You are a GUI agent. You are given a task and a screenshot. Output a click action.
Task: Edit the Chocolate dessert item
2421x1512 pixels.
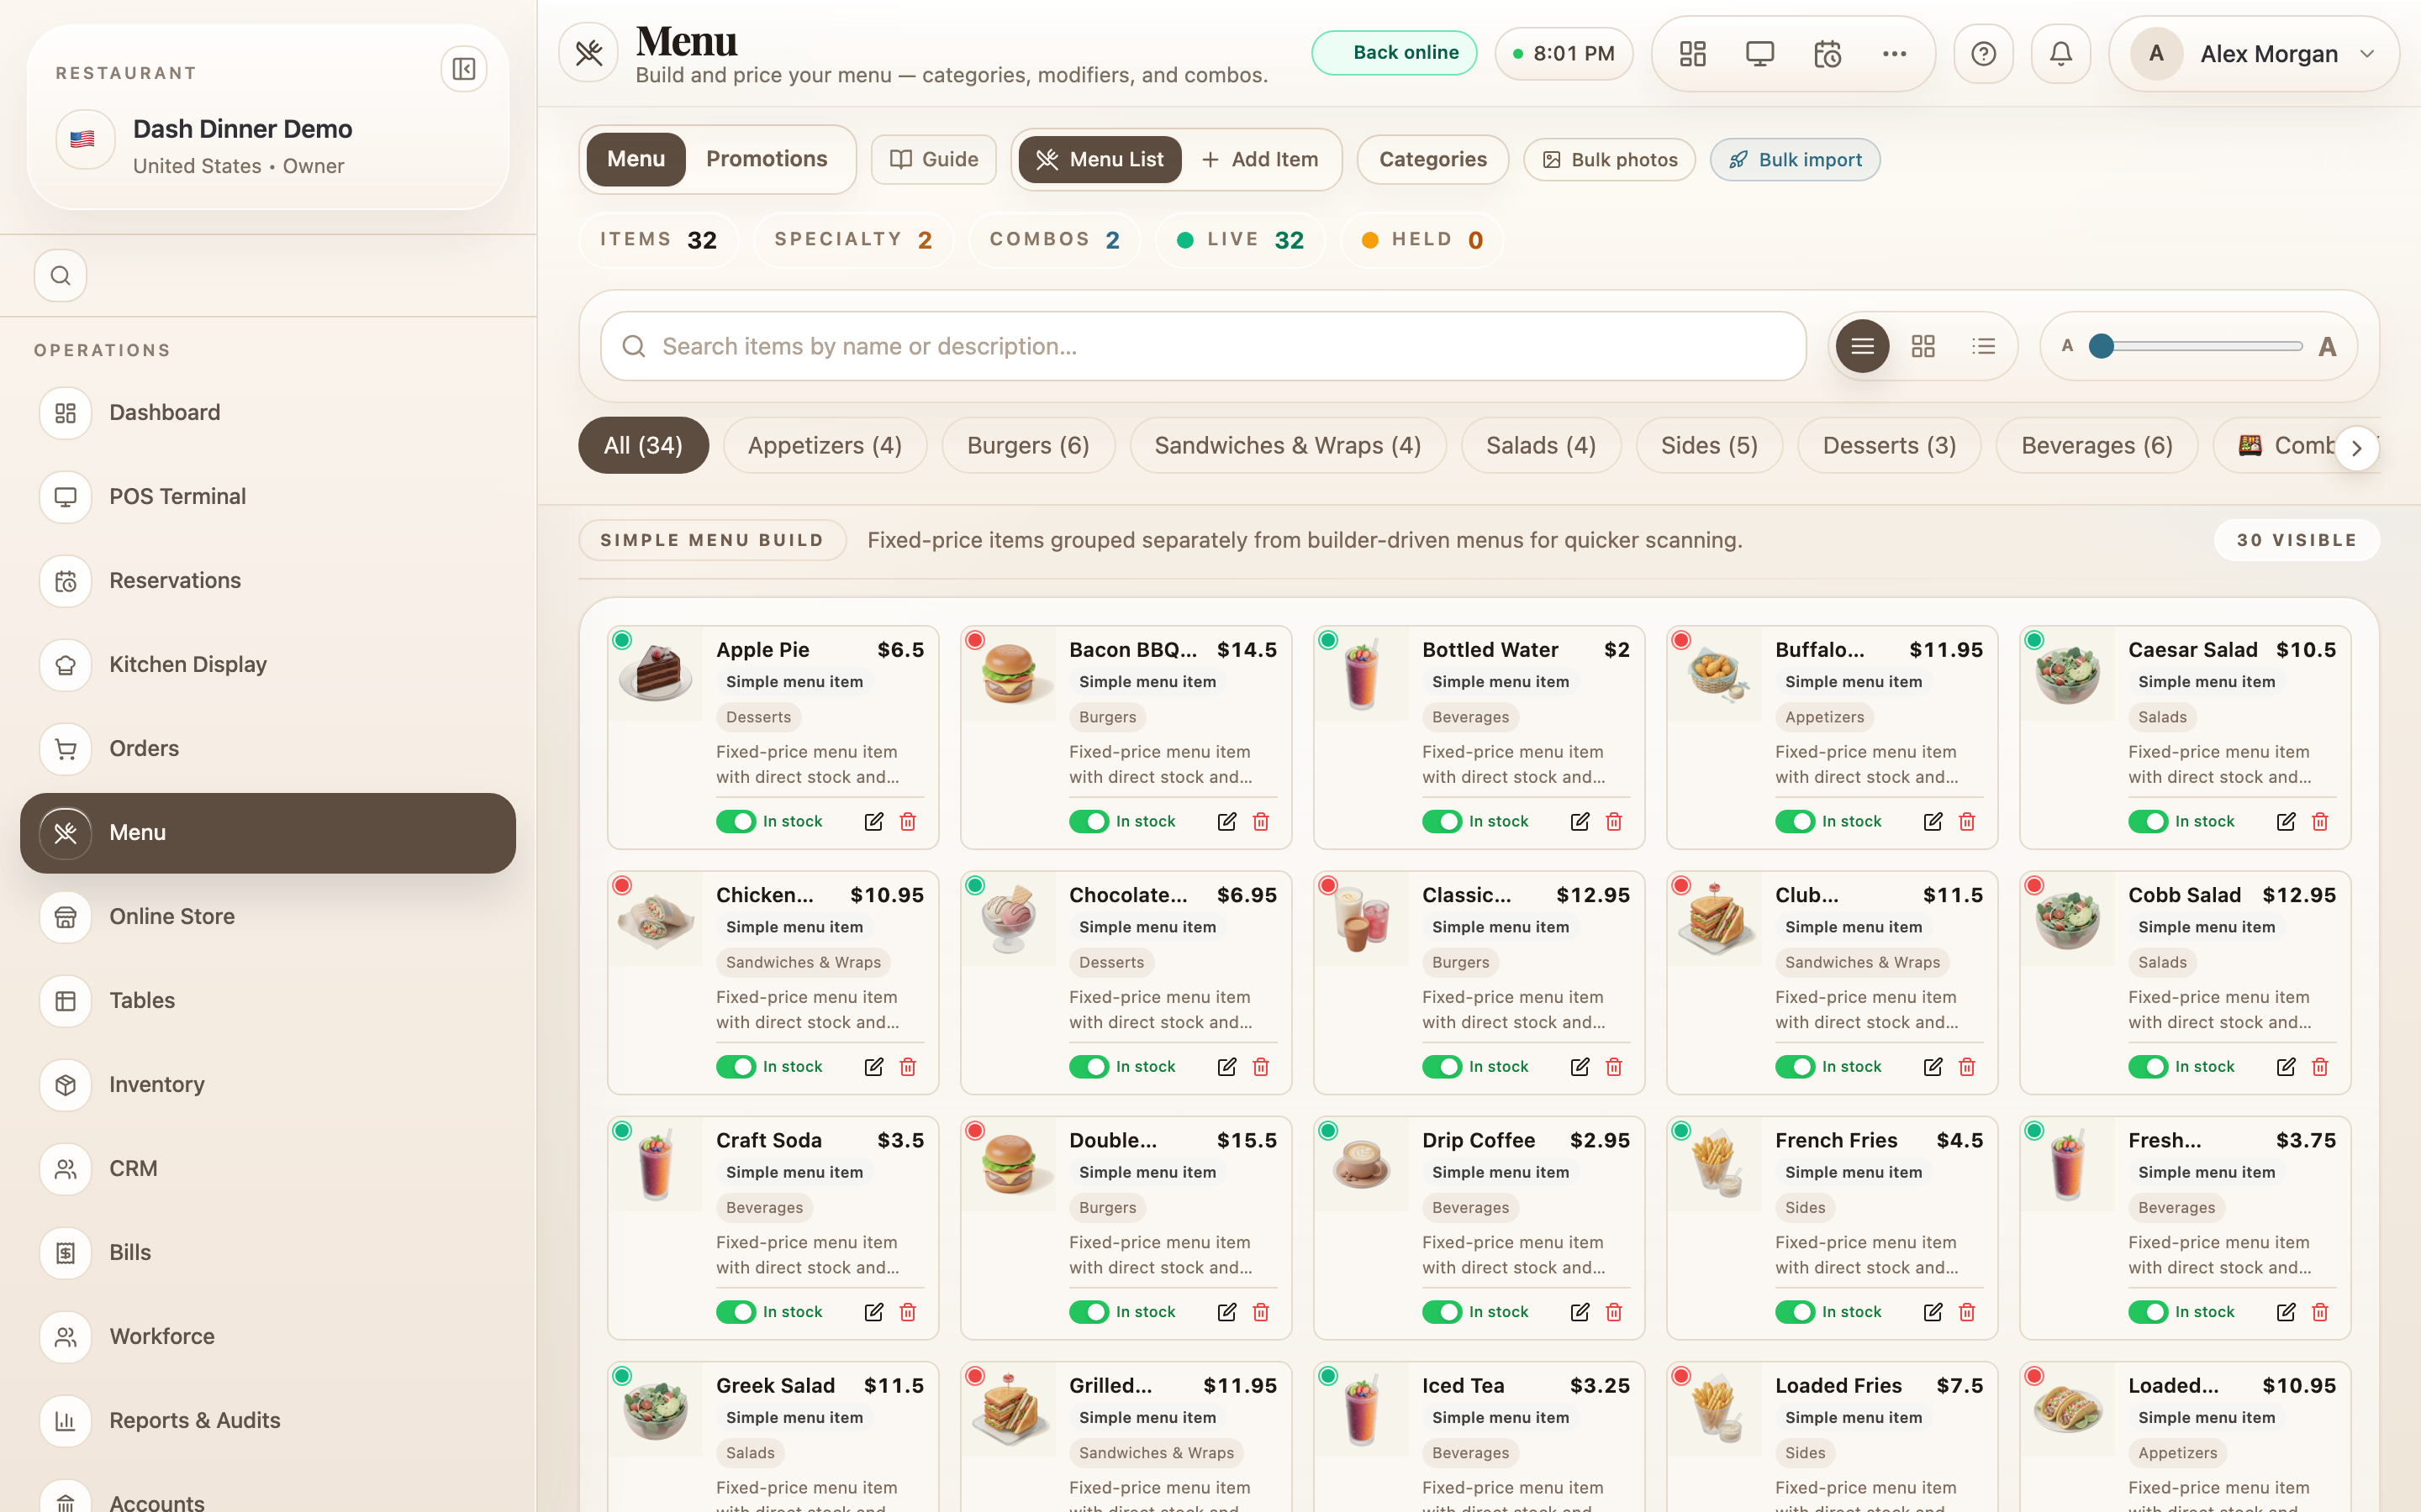tap(1226, 1066)
